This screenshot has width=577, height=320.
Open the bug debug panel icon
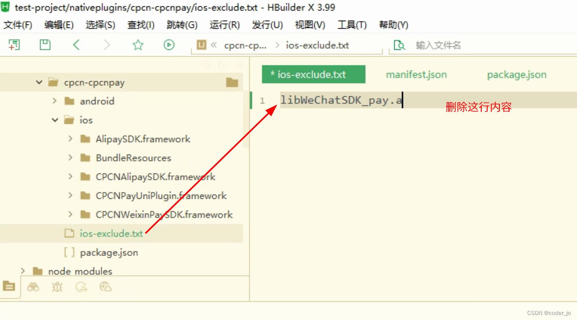57,287
